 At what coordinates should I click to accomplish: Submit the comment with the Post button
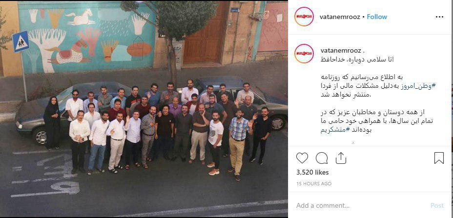click(x=437, y=206)
